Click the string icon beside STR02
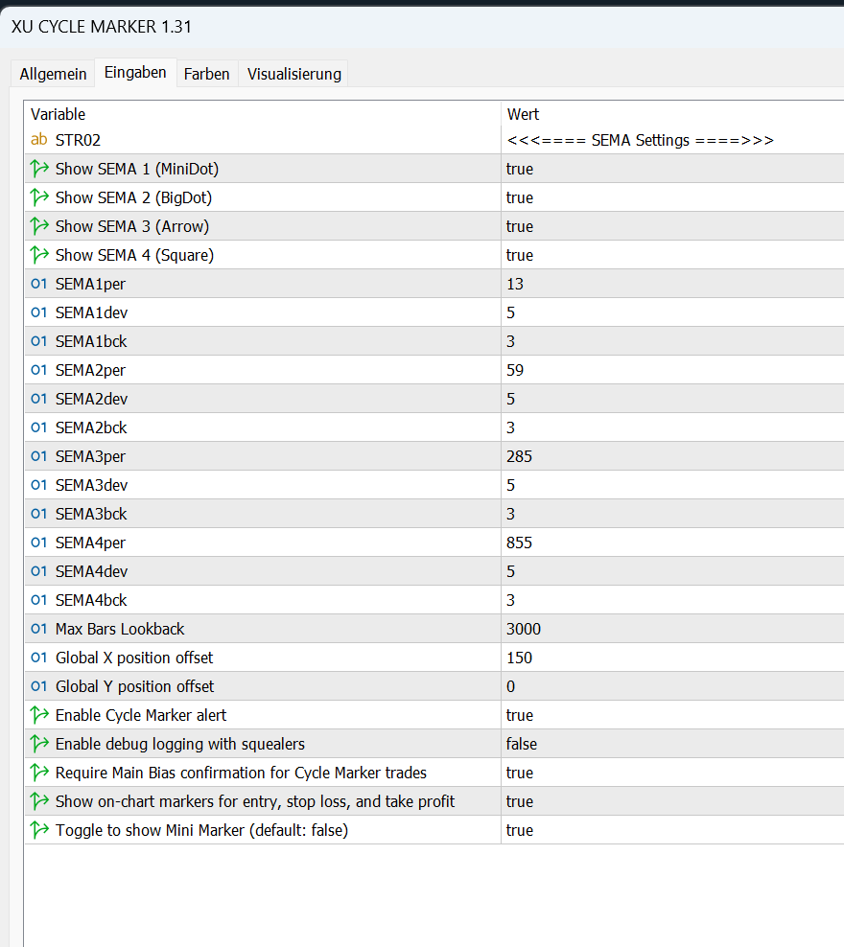Screen dimensions: 844x947 [39, 140]
